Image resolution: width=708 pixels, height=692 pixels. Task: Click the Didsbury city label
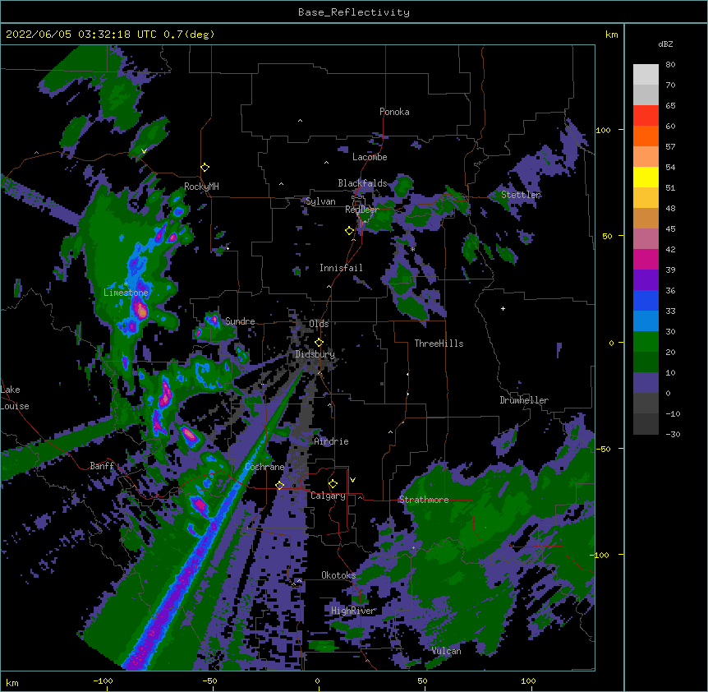[315, 354]
